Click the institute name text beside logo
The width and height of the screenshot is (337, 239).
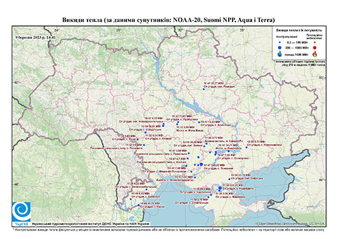(x=90, y=223)
